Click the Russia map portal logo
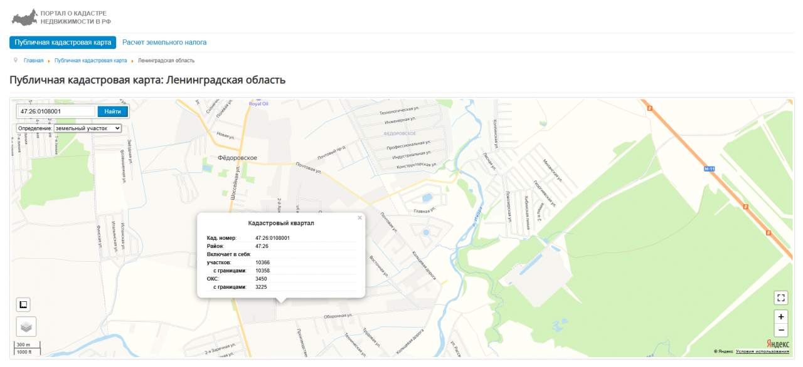Viewport: 803px width, 367px height. [24, 17]
